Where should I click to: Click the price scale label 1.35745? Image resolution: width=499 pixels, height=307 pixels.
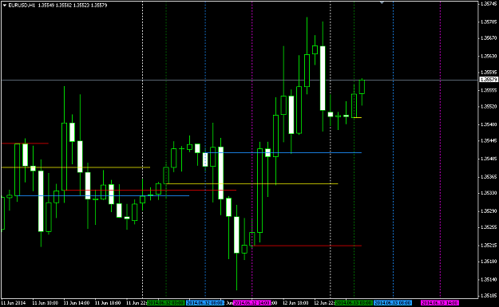pos(489,4)
